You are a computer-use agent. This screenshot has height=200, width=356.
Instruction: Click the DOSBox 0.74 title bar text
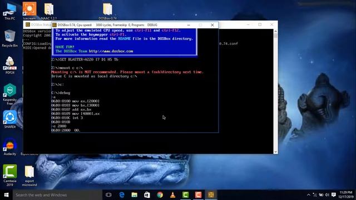pos(107,25)
